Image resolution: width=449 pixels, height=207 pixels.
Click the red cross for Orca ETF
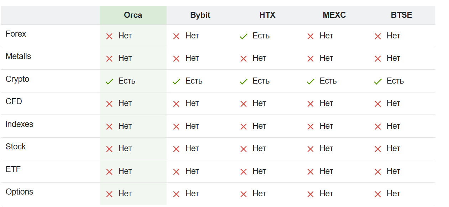click(109, 172)
